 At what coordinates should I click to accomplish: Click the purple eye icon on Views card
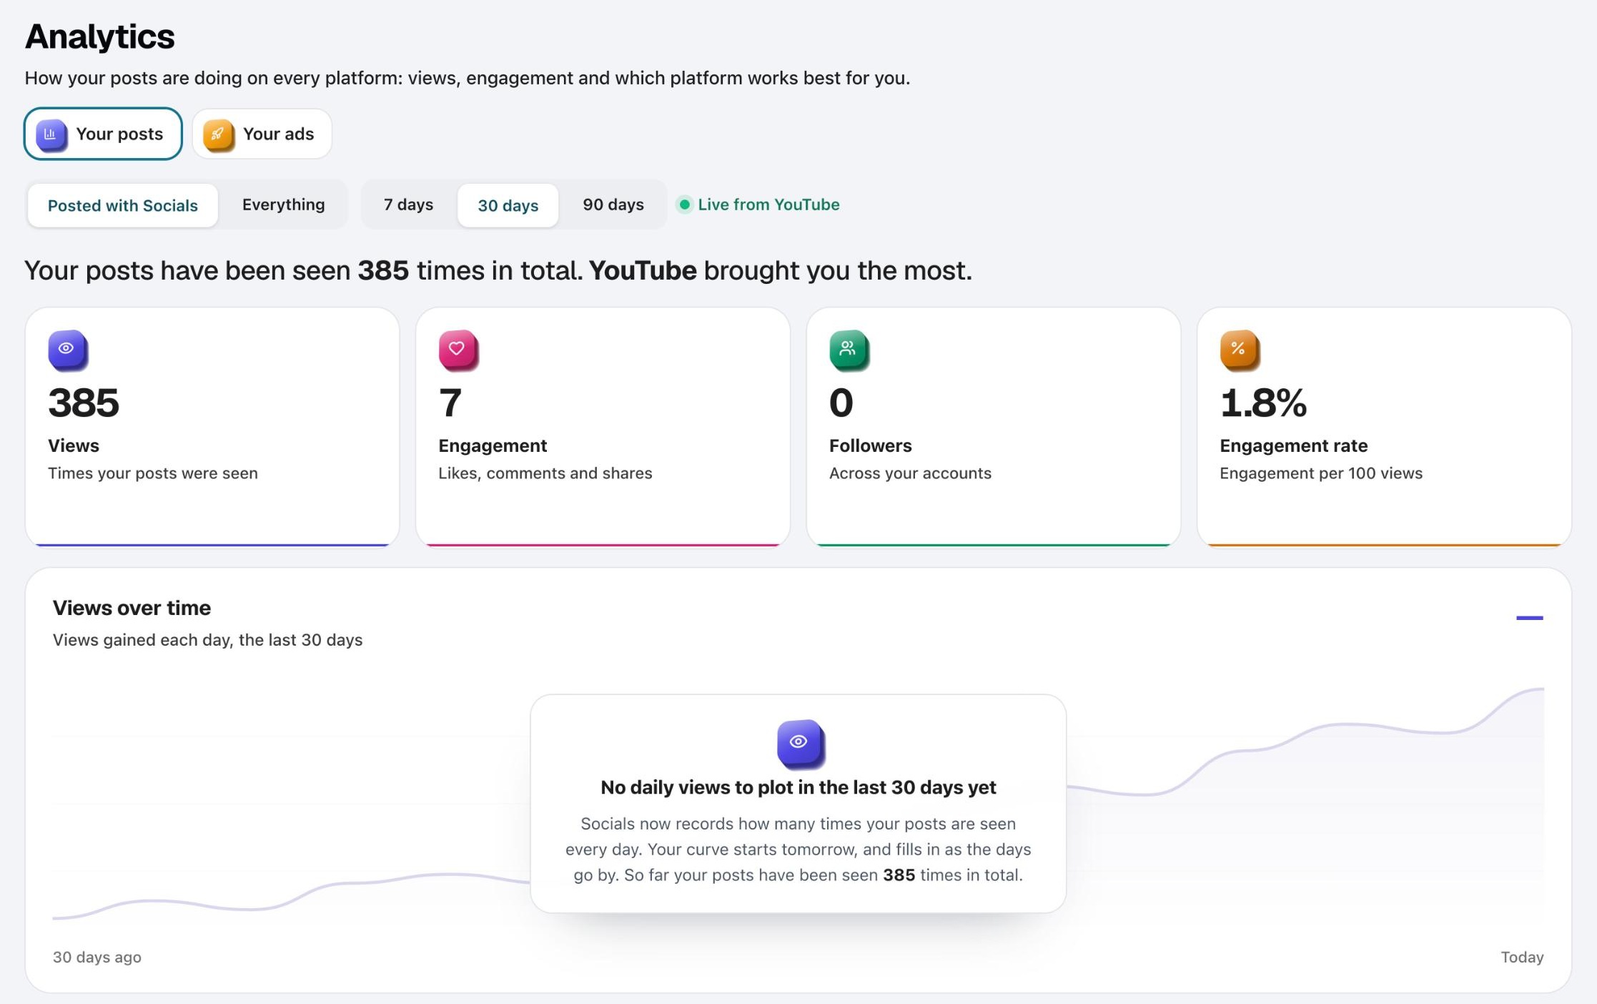67,350
